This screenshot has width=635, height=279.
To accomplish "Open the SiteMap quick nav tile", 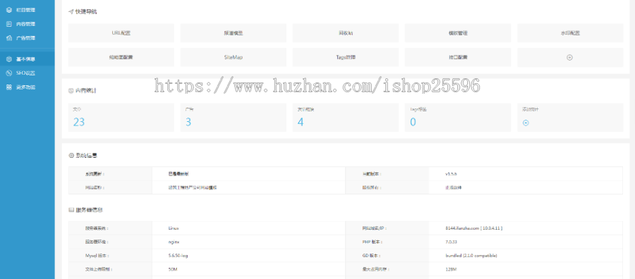I will [x=234, y=57].
